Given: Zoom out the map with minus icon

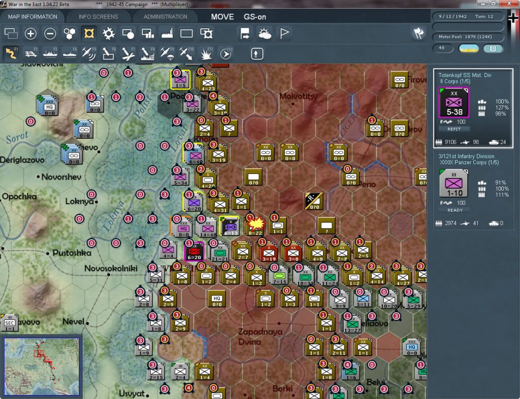Looking at the screenshot, I should 50,33.
